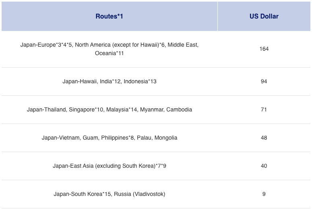Select the Japan-East Asia route row
Image resolution: width=312 pixels, height=210 pixels.
click(109, 166)
